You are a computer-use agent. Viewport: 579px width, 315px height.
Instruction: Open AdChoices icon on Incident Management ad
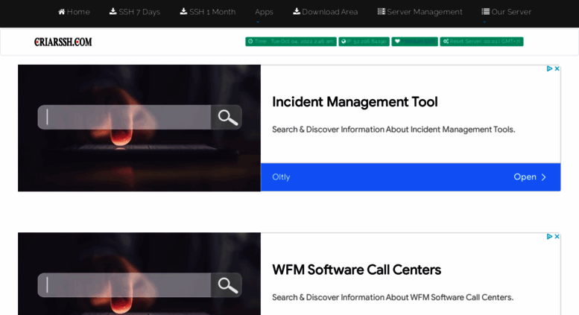pyautogui.click(x=549, y=69)
